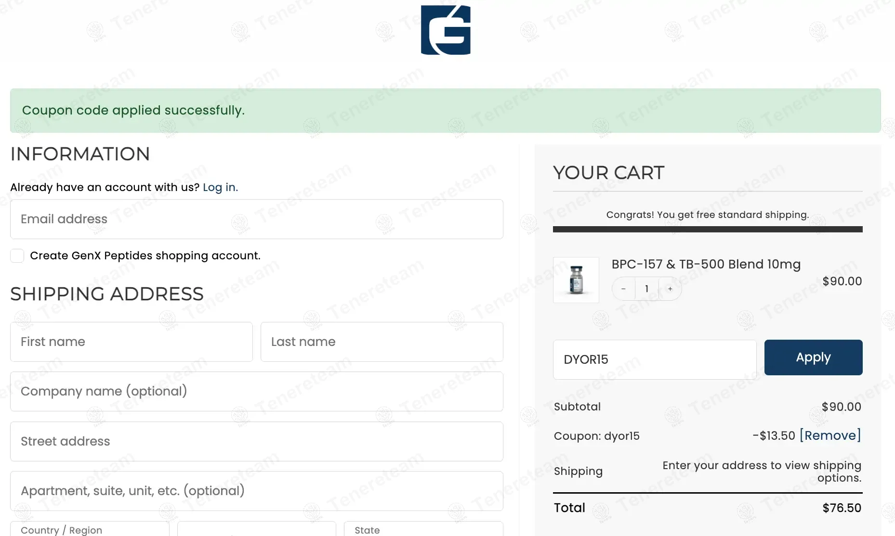The image size is (895, 536).
Task: Click the Log in link
Action: [x=220, y=187]
